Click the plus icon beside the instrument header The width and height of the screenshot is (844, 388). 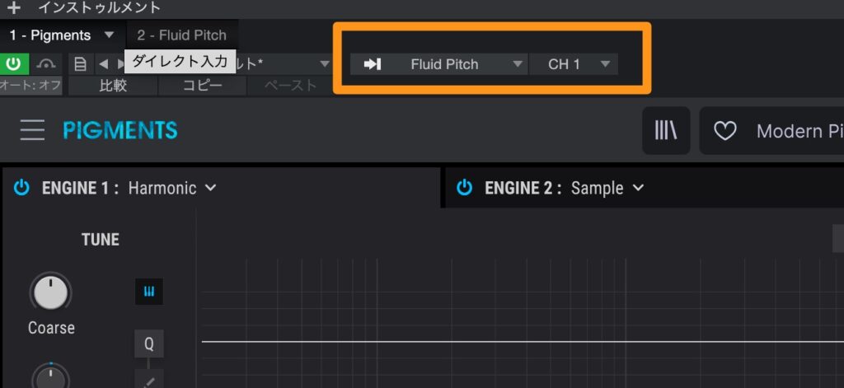[x=13, y=7]
